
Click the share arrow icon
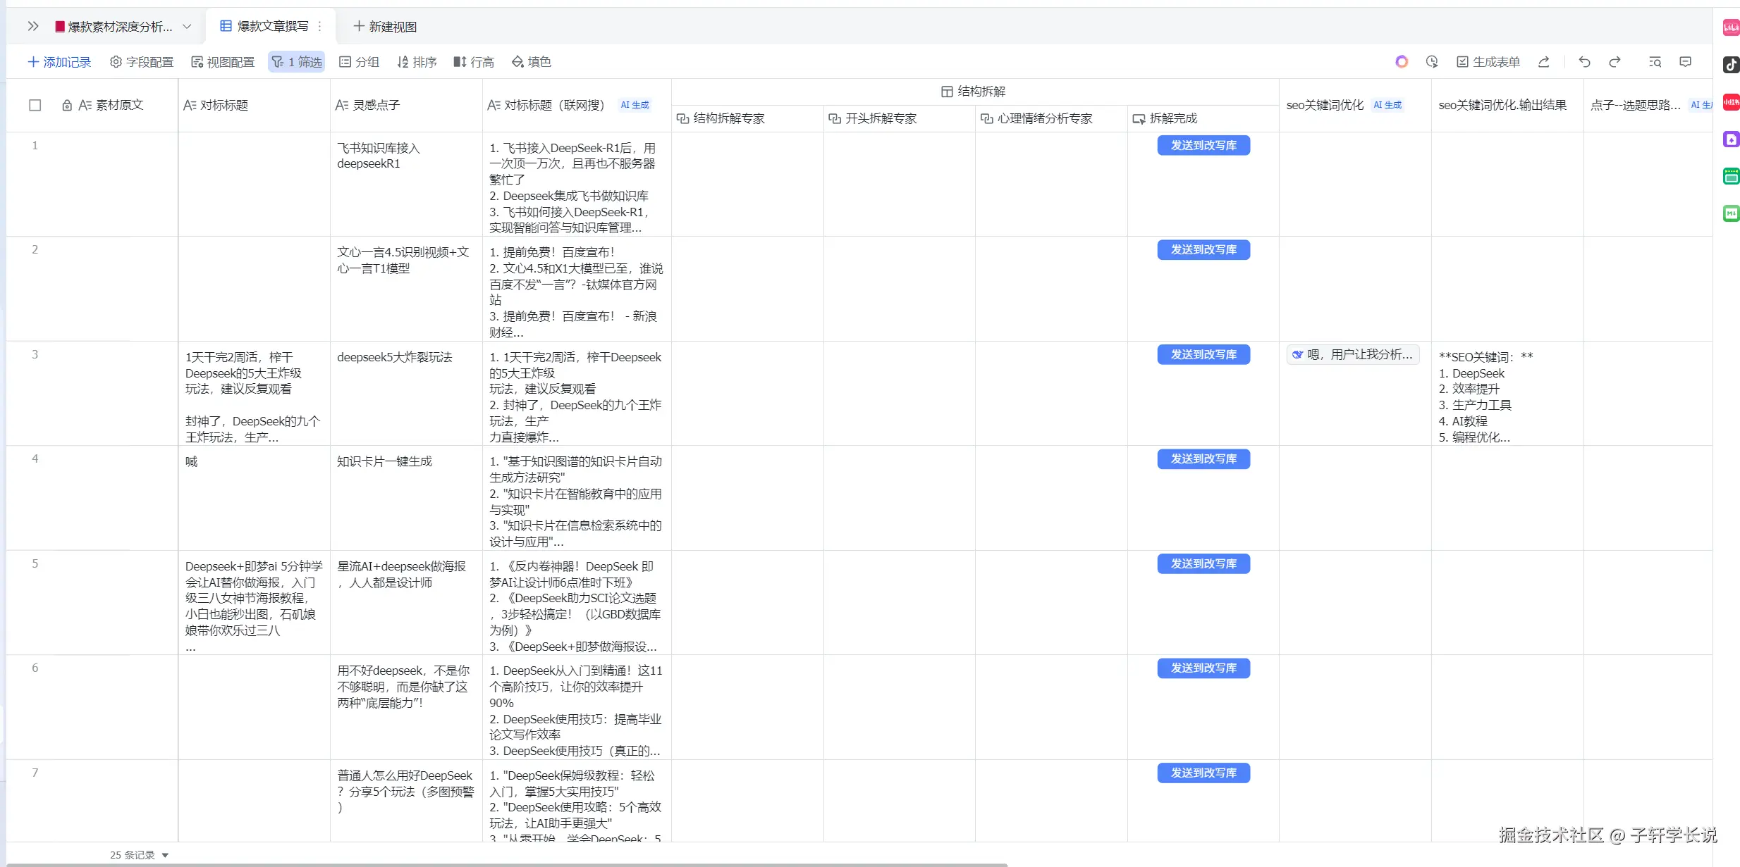tap(1543, 62)
